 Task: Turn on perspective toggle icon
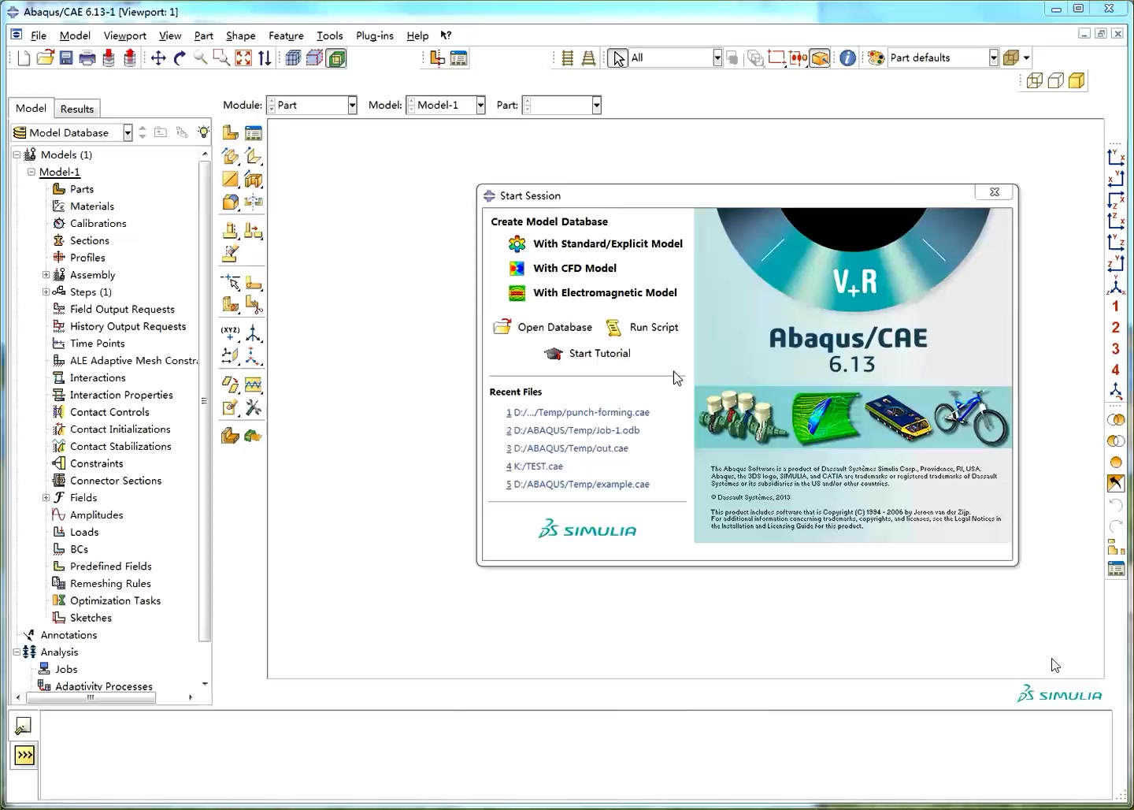588,58
